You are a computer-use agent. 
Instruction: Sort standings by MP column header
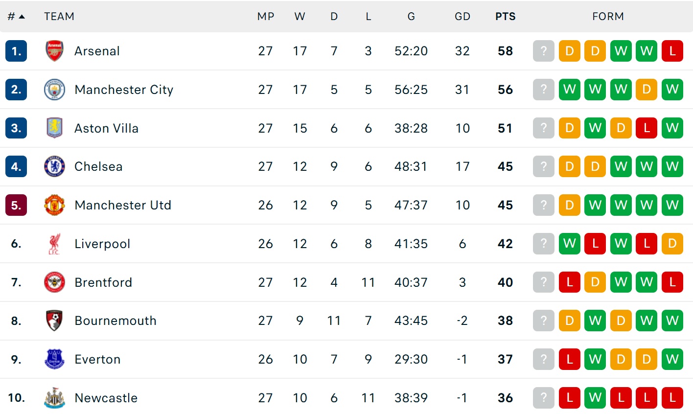[x=265, y=17]
